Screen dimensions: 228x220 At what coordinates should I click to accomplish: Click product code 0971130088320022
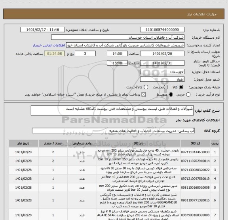click(195, 170)
